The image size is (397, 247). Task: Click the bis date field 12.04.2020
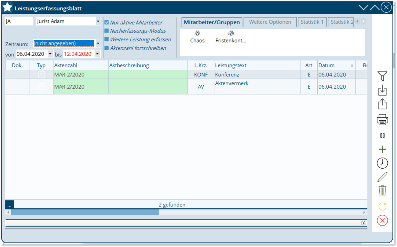click(x=79, y=54)
